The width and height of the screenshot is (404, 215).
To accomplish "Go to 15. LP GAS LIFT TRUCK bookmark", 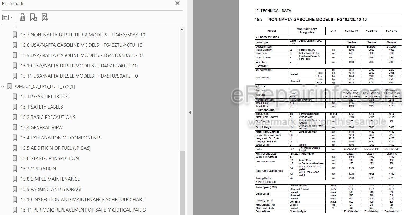I will (x=44, y=97).
